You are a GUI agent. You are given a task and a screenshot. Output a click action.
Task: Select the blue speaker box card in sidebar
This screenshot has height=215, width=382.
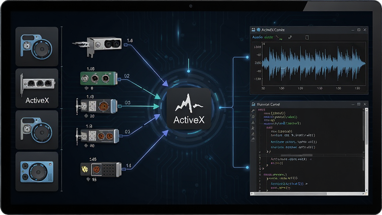coord(37,172)
